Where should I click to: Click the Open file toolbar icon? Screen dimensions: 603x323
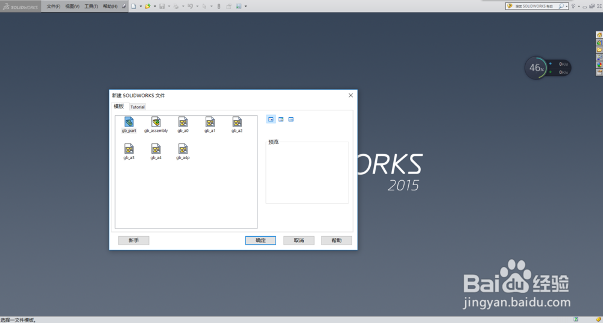[x=148, y=6]
